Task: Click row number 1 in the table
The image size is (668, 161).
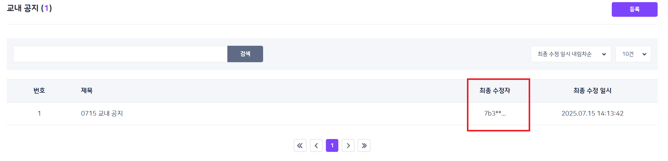Action: point(39,113)
